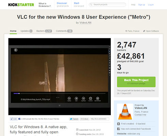Click the Log in link
167x136 pixels.
pyautogui.click(x=151, y=5)
